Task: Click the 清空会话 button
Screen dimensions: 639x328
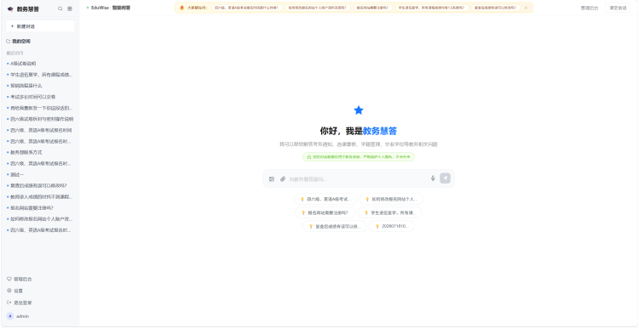Action: (618, 8)
